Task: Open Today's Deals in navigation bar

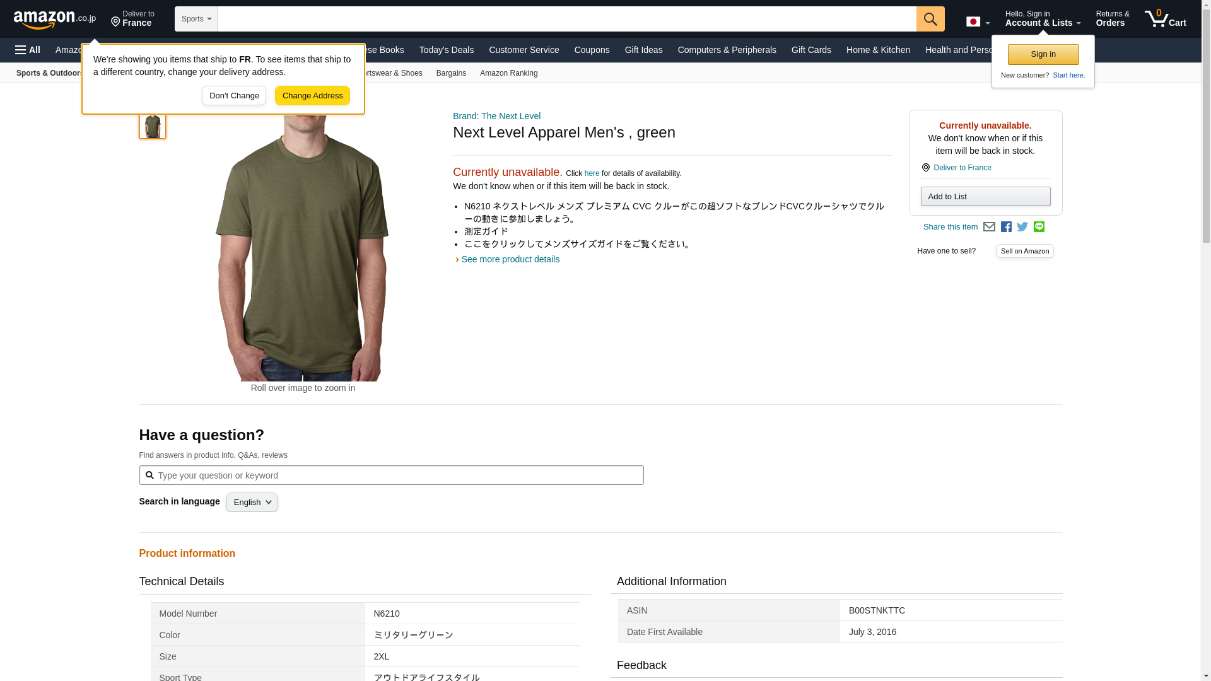Action: [446, 50]
